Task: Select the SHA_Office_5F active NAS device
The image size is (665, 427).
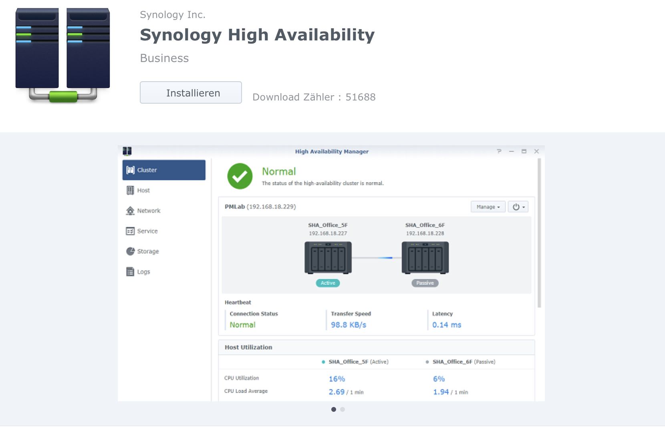Action: click(x=328, y=258)
